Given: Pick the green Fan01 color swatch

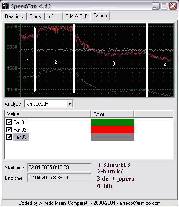Looking at the screenshot, I should click(113, 122).
